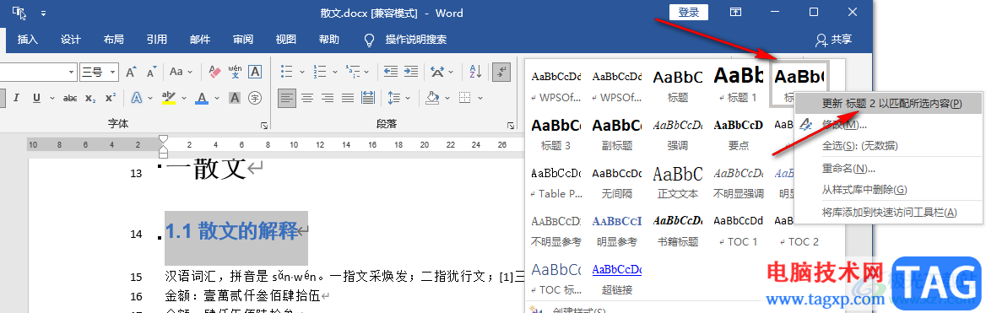Click the search lightbulb icon
Viewport: 986px width, 313px height.
[370, 40]
